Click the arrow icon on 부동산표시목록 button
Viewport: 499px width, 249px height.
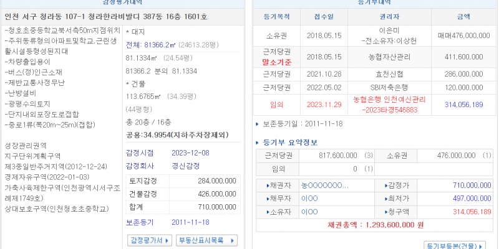[x=232, y=240]
